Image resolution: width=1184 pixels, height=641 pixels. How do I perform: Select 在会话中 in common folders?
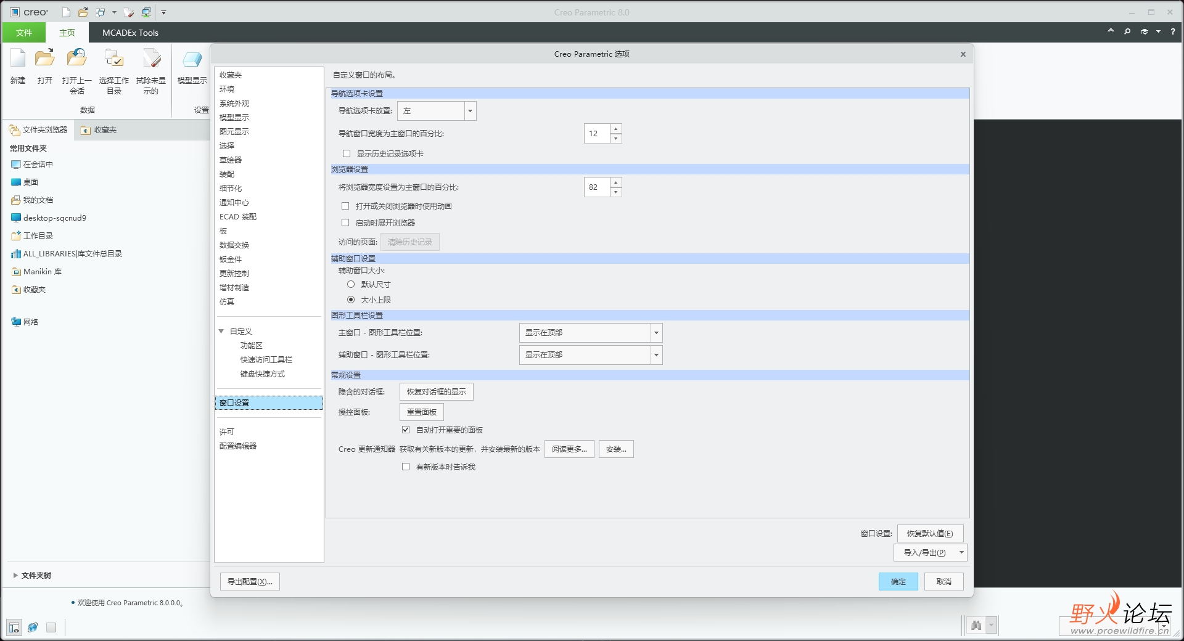coord(32,165)
